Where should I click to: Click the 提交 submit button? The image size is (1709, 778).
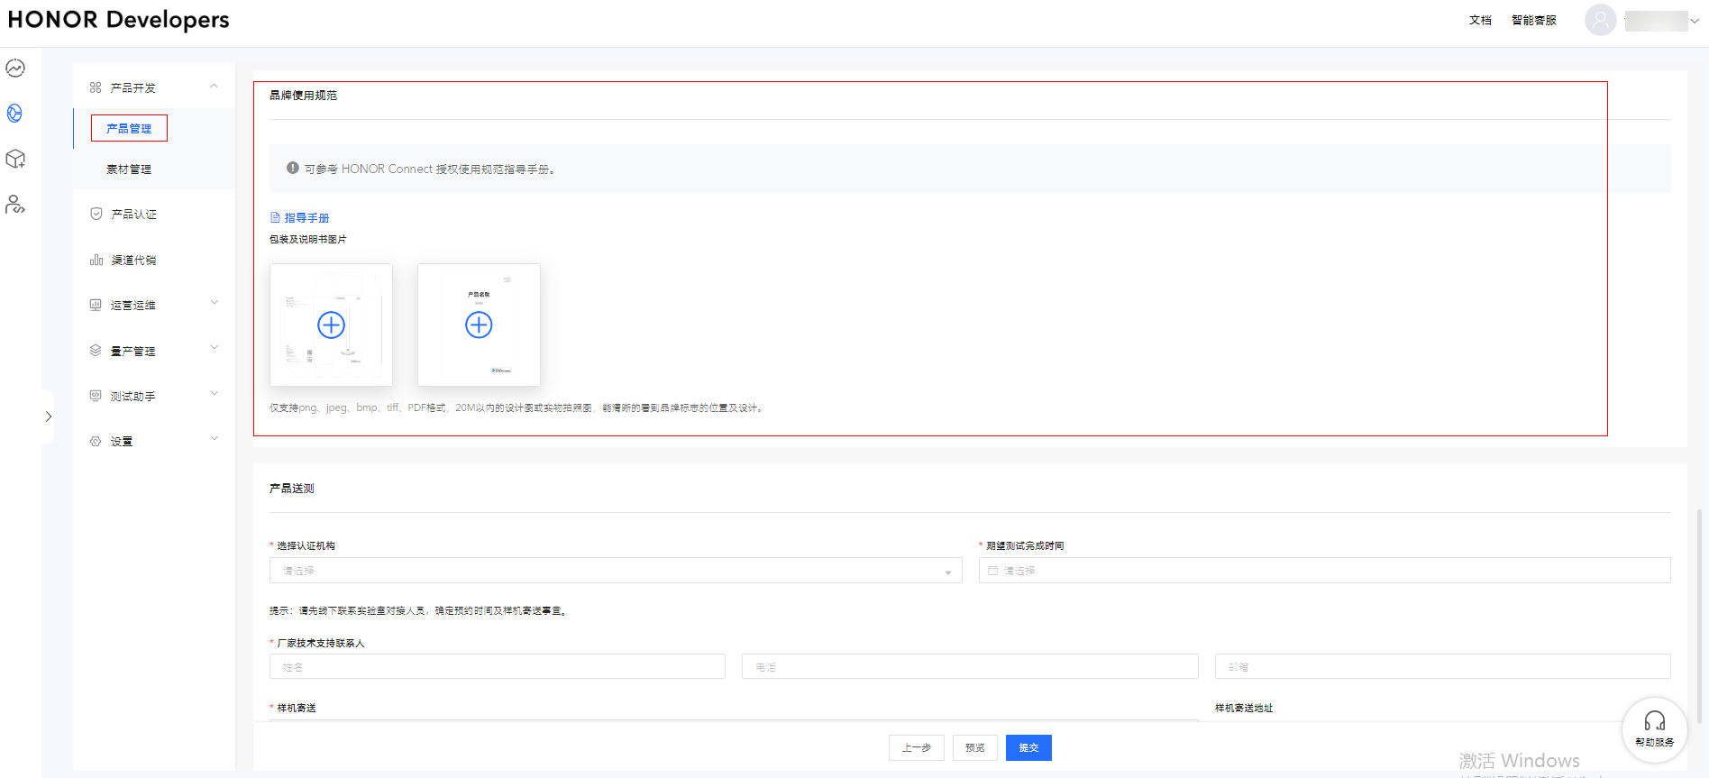click(1028, 747)
